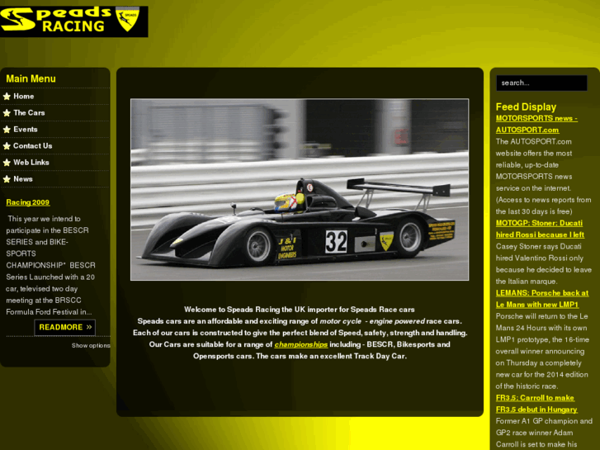The width and height of the screenshot is (600, 450).
Task: Click the Feed Display heading
Action: [x=527, y=107]
